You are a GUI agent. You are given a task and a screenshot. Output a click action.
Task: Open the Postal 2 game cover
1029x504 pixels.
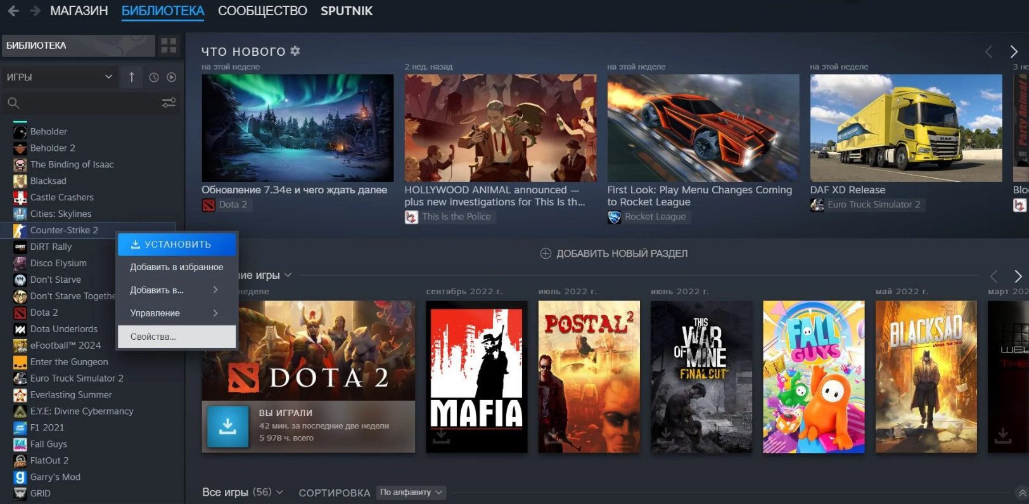point(589,377)
